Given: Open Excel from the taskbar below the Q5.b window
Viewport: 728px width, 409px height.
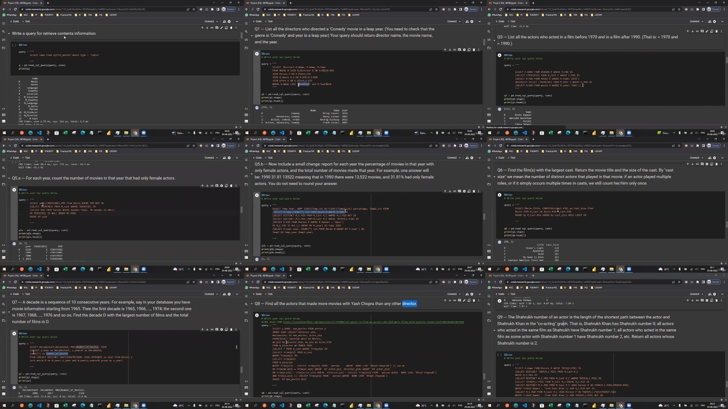Looking at the screenshot, I should point(308,269).
